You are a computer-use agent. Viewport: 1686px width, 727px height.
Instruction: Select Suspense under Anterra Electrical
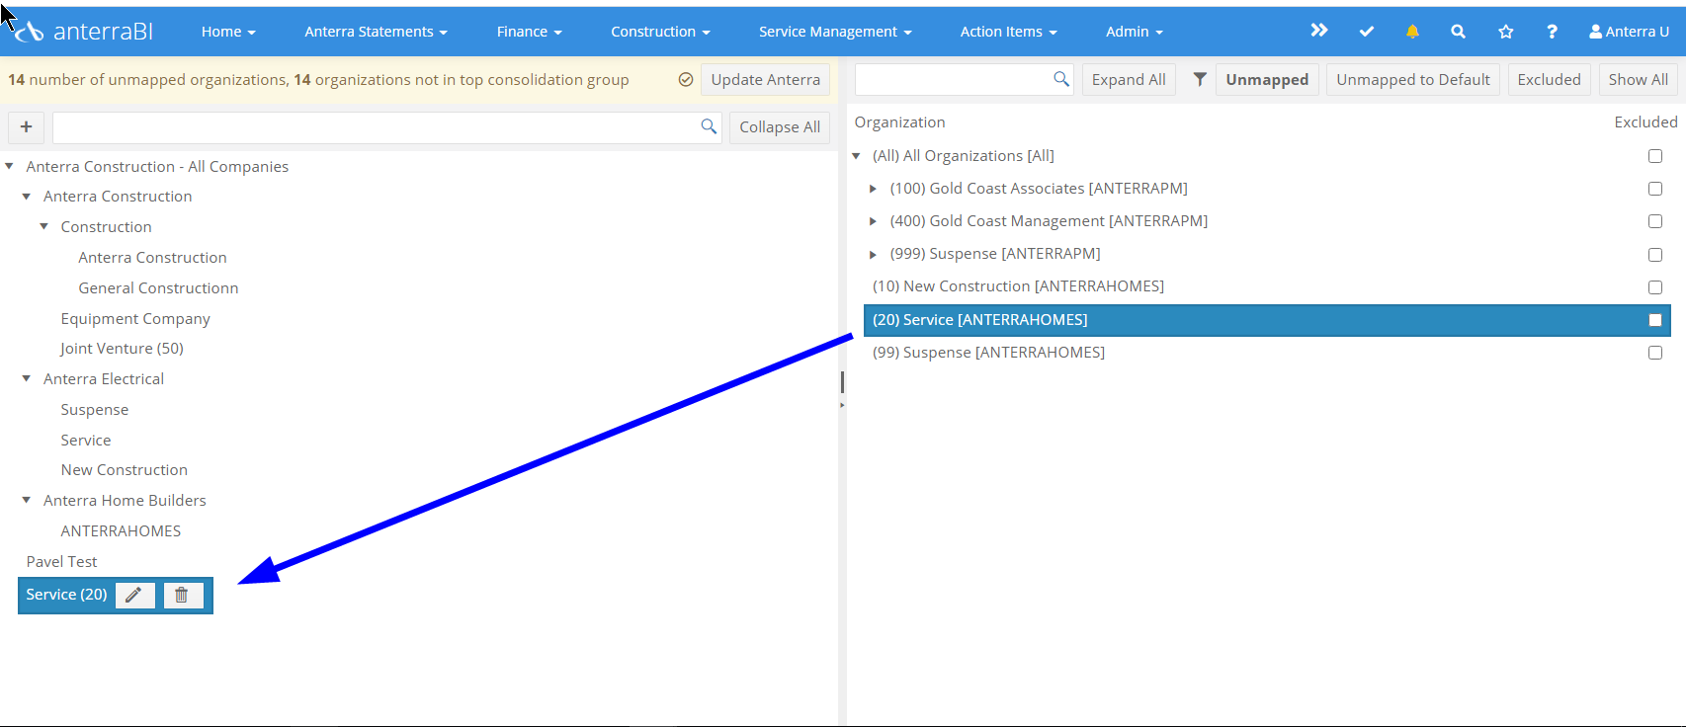point(94,409)
